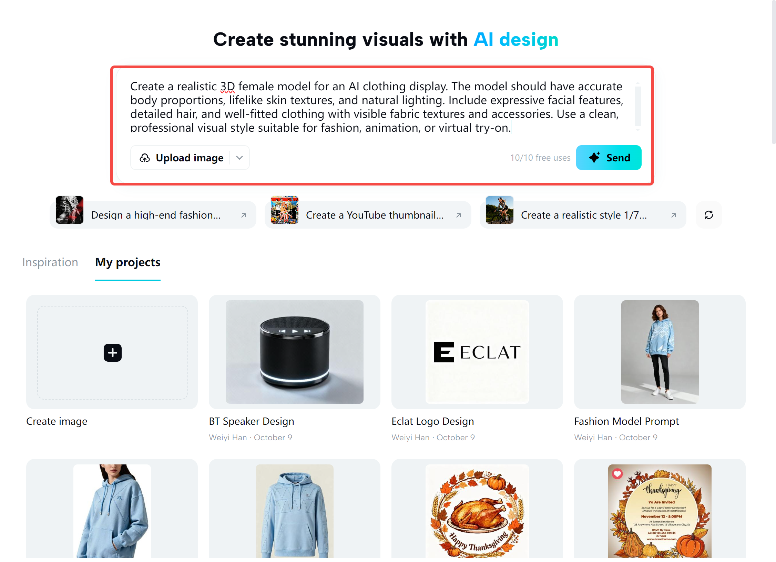The width and height of the screenshot is (776, 562).
Task: Select the Create a YouTube thumbnail suggestion
Action: 375,215
